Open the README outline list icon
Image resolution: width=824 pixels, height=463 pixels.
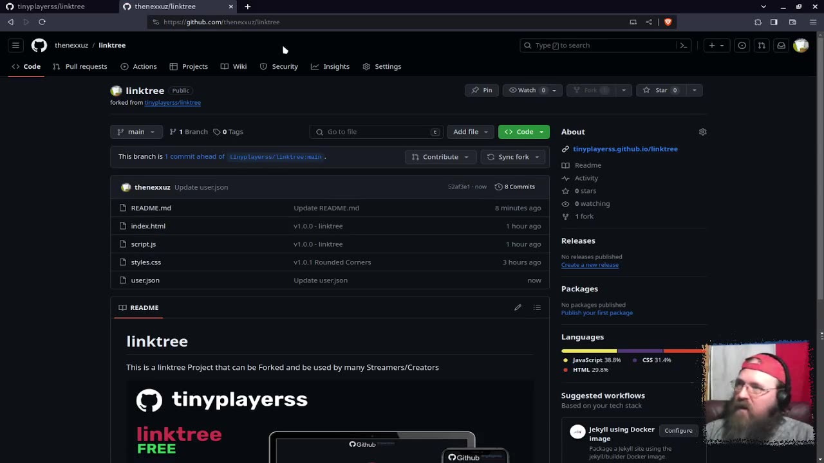coord(537,307)
